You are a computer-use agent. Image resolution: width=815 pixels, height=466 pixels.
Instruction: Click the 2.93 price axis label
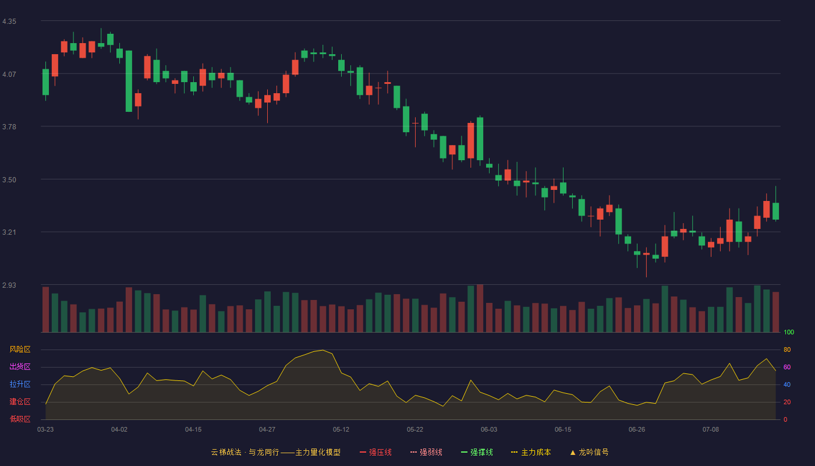pos(9,285)
